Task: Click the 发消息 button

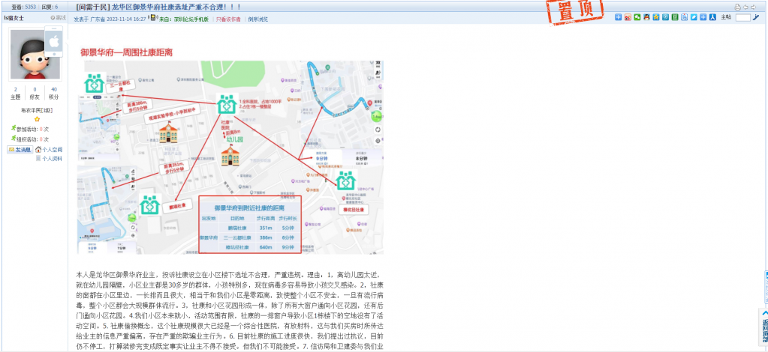Action: tap(20, 150)
